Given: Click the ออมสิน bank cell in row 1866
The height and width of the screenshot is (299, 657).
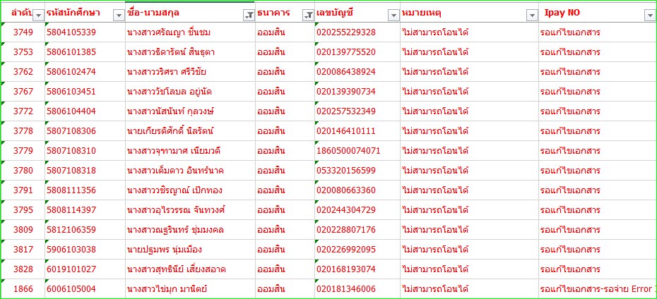Looking at the screenshot, I should click(x=271, y=289).
